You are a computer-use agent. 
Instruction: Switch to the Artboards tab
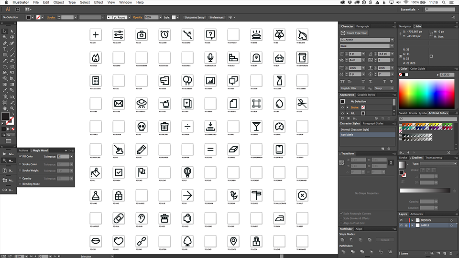(416, 214)
